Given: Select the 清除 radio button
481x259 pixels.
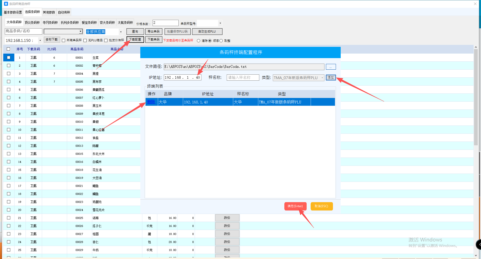Looking at the screenshot, I should pyautogui.click(x=199, y=41).
